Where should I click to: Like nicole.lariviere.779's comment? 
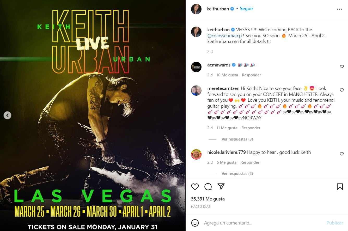(342, 154)
